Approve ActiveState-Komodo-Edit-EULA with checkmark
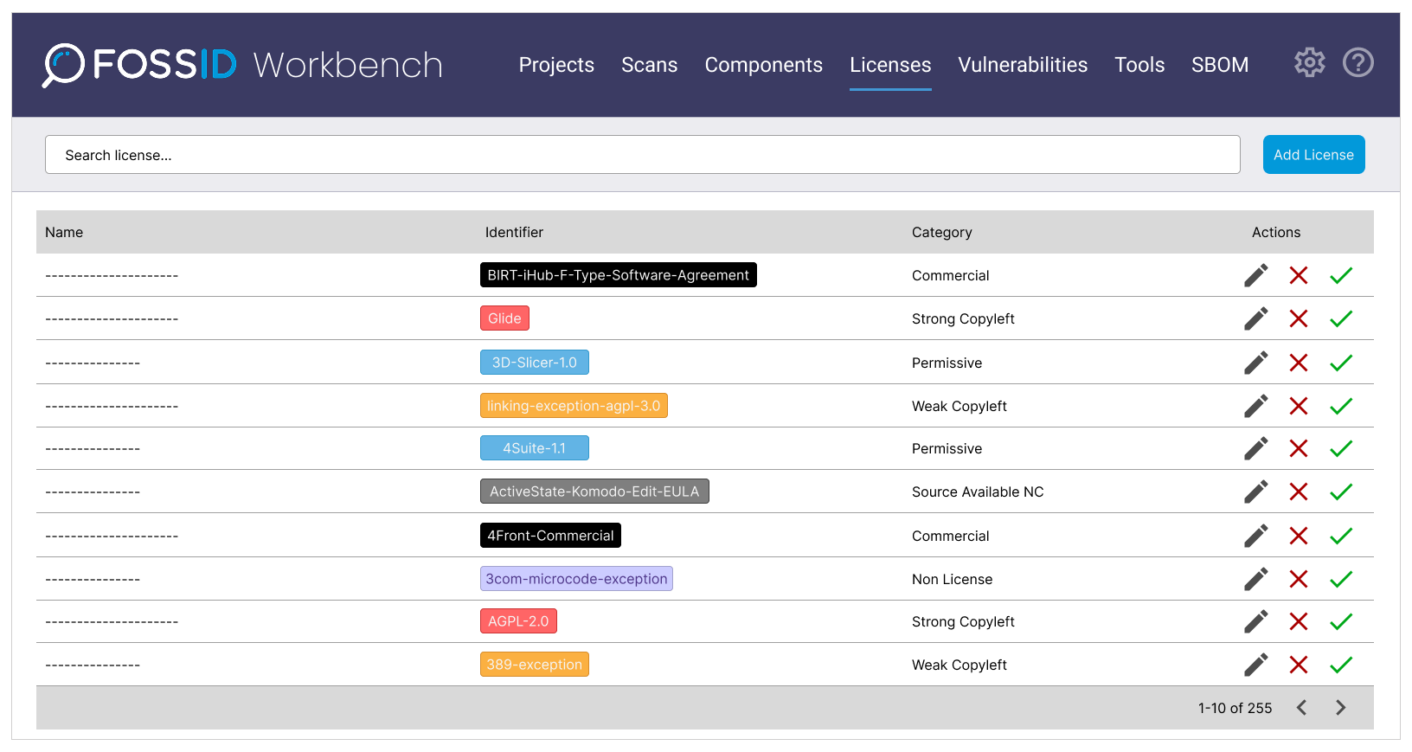 pos(1341,492)
